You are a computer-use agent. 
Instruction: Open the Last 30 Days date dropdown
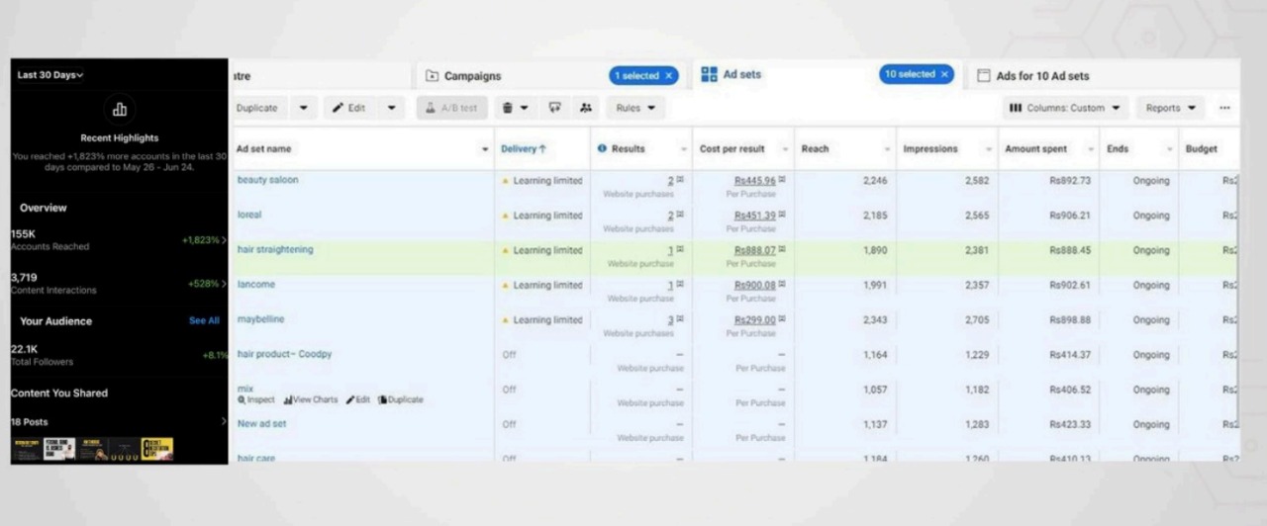(x=50, y=75)
